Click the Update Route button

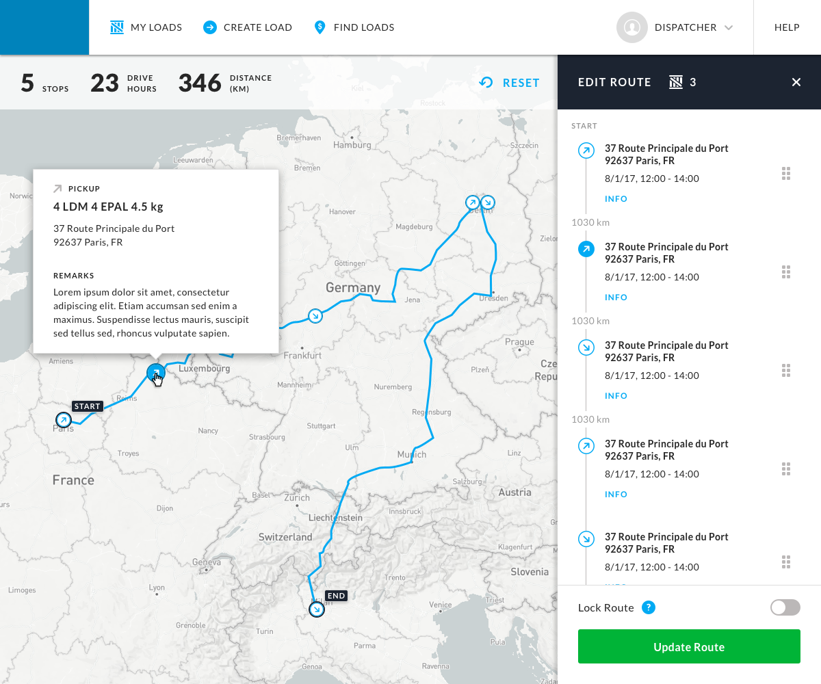point(688,646)
